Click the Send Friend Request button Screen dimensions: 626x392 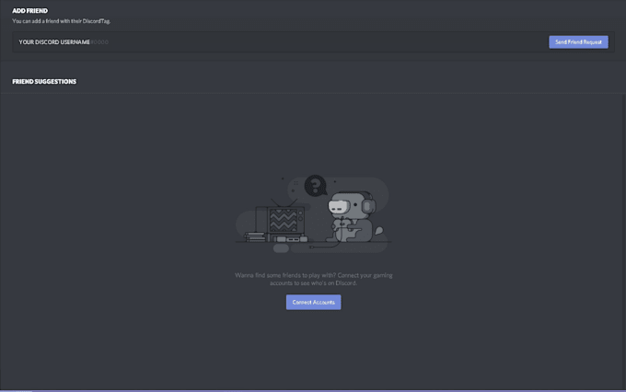578,42
